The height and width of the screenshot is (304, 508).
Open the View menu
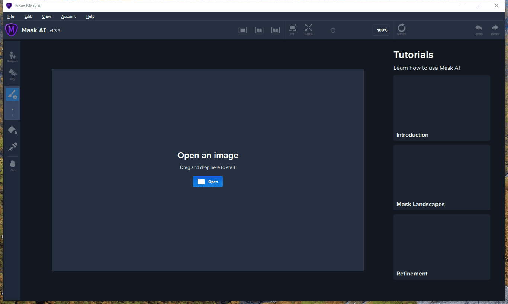[46, 16]
